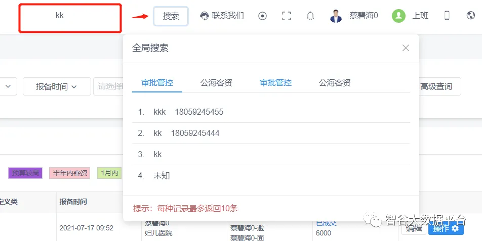The height and width of the screenshot is (241, 482).
Task: Select the purple 预算较高 tag
Action: (x=25, y=173)
